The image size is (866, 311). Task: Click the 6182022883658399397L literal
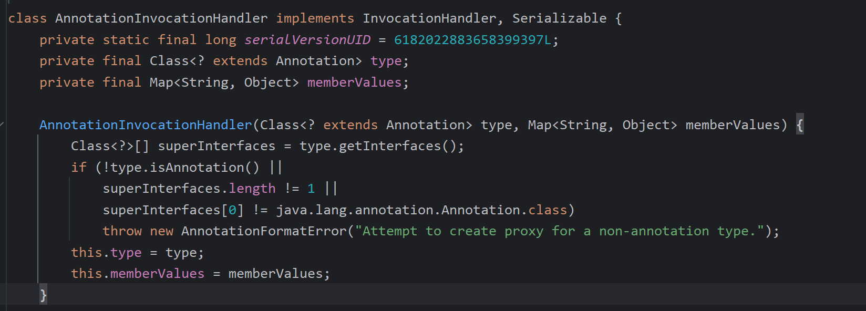(x=473, y=40)
